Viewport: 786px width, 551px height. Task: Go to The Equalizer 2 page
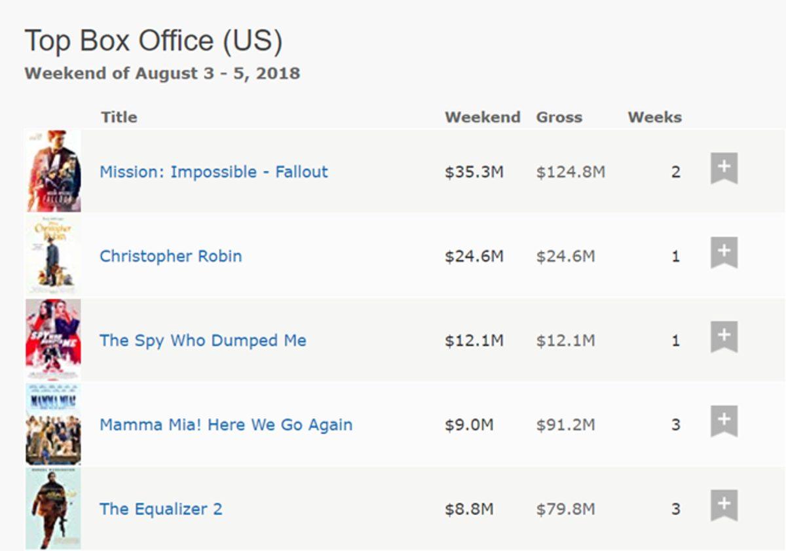[x=160, y=509]
